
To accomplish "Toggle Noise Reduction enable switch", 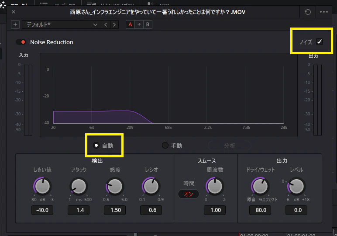I will [21, 42].
